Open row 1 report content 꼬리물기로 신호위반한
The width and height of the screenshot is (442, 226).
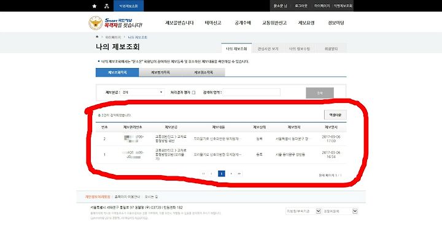(x=217, y=154)
